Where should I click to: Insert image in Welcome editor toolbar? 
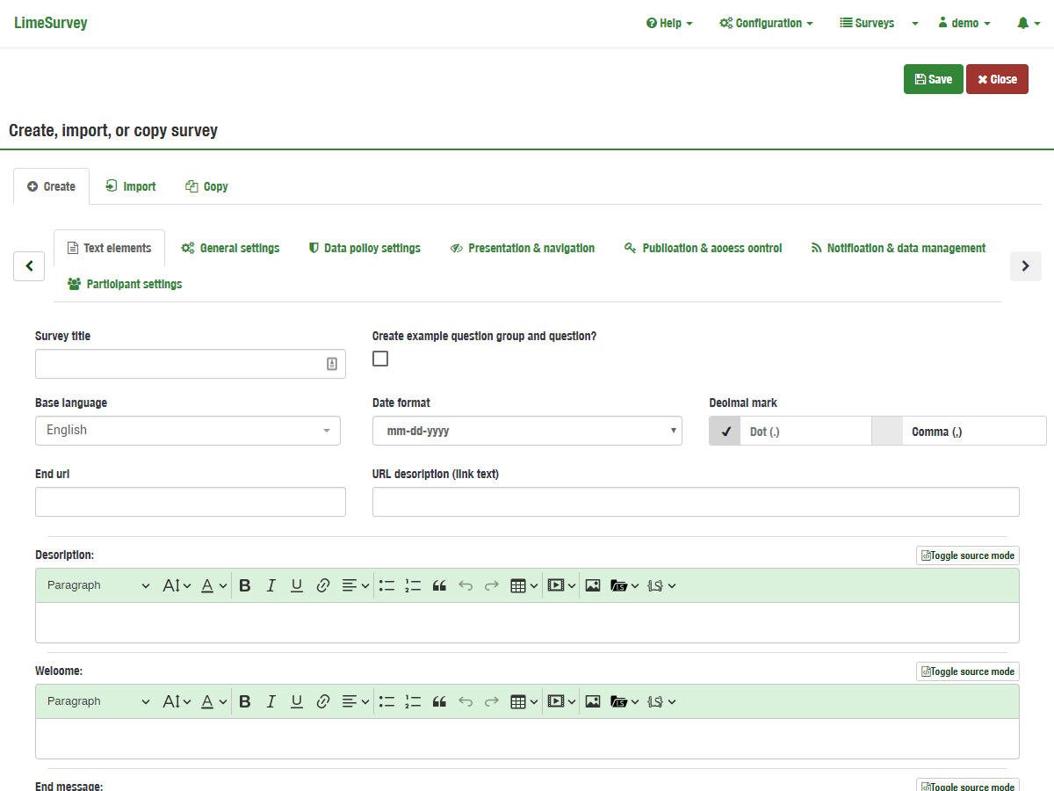tap(593, 701)
